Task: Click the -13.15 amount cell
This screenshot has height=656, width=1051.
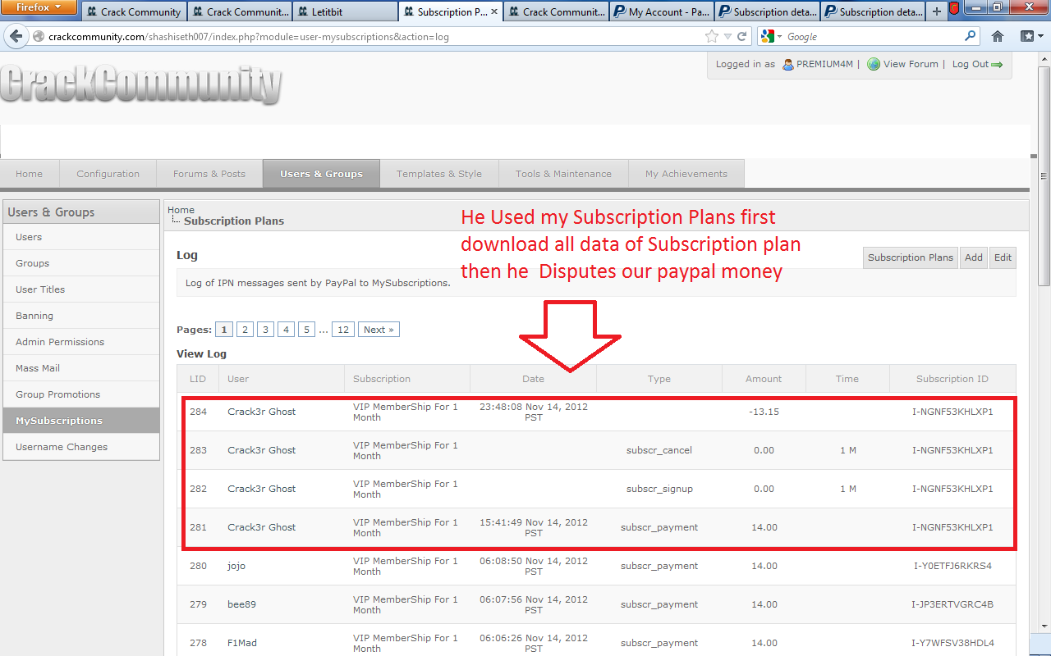Action: [x=764, y=412]
